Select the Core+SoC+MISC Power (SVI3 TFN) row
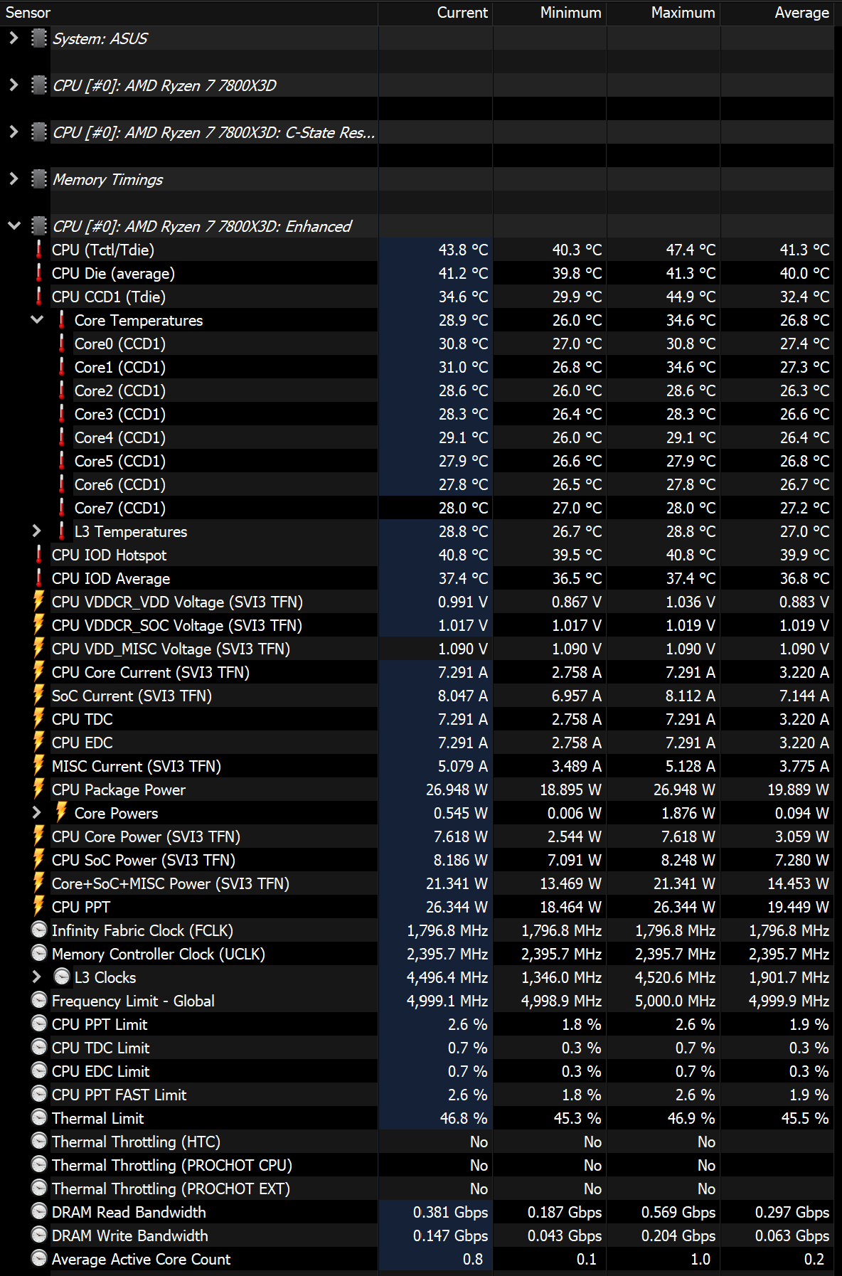The width and height of the screenshot is (842, 1276). 417,883
